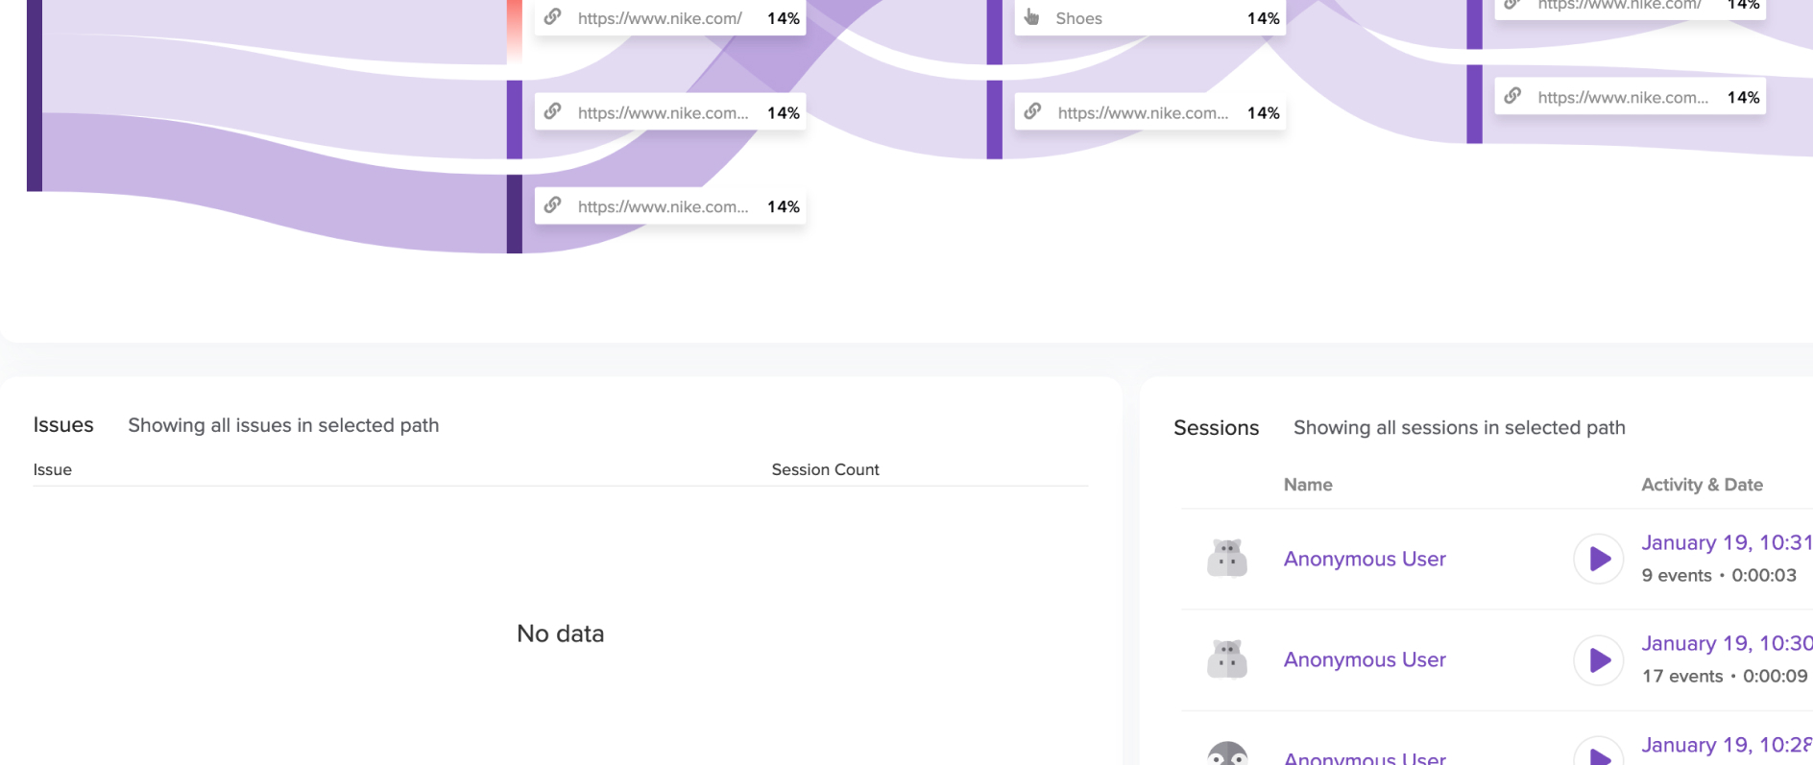Screen dimensions: 1813x765
Task: Open Anonymous User from the 17 events session
Action: coord(1365,659)
